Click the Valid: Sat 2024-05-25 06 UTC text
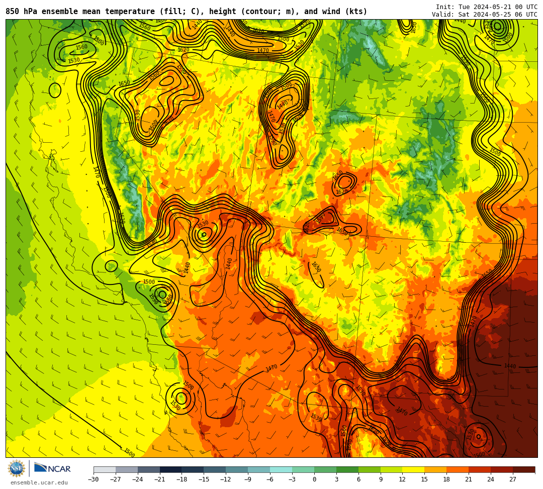 pos(485,15)
